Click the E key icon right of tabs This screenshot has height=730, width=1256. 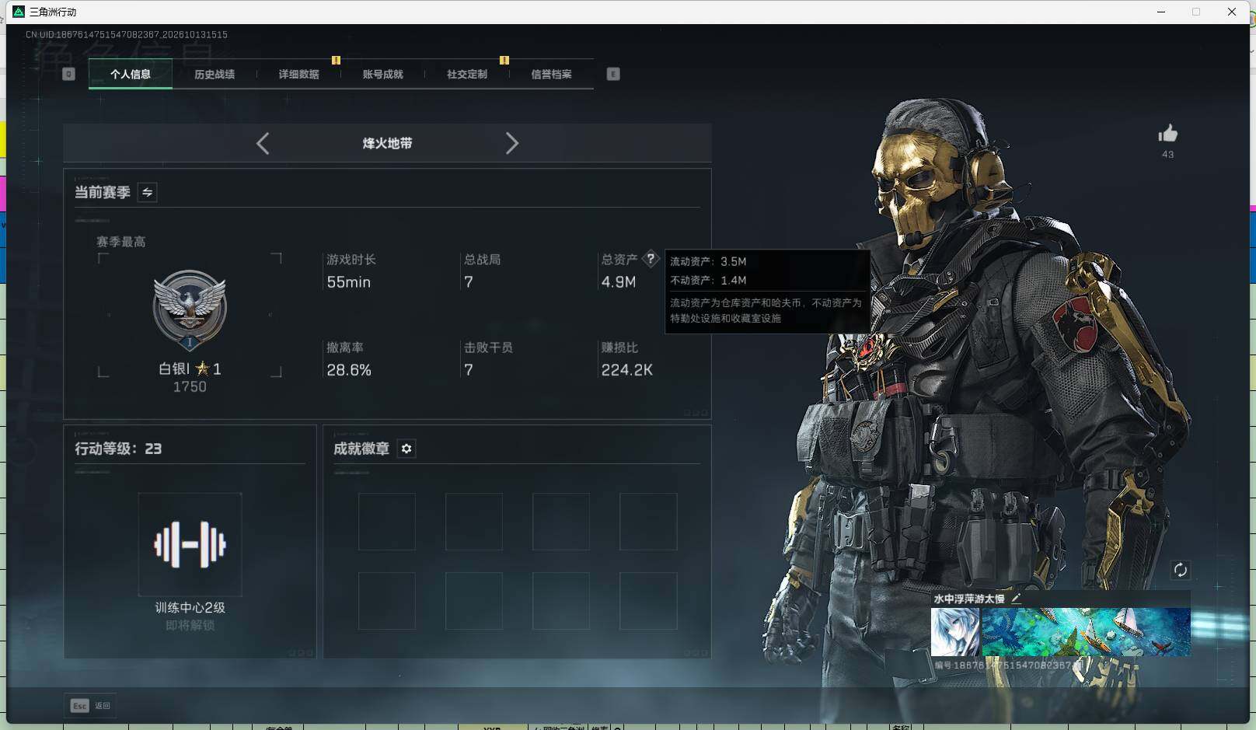(x=613, y=74)
